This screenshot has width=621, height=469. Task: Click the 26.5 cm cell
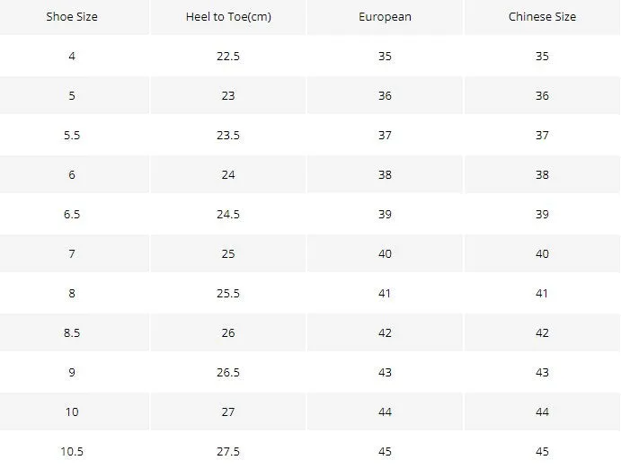(228, 373)
